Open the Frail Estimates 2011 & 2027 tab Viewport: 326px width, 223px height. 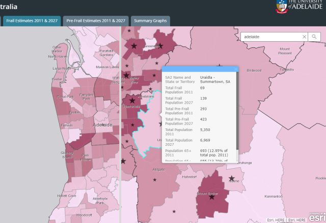(x=32, y=21)
